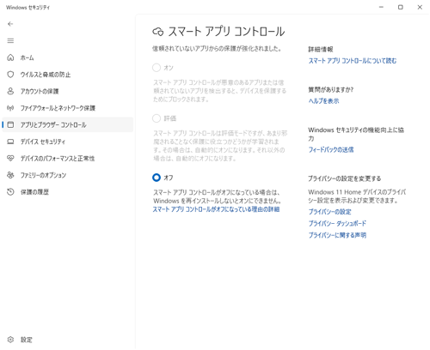Maximize the Windows セキュリティ window
The image size is (430, 350).
pos(401,7)
